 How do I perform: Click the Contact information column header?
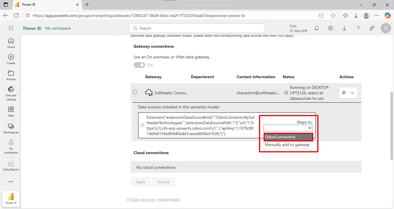pyautogui.click(x=256, y=77)
